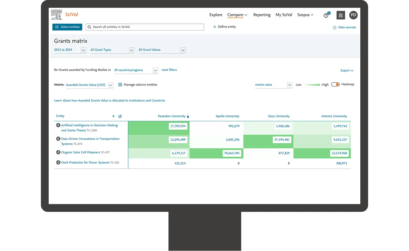Open the All Grant Types dropdown
Image resolution: width=409 pixels, height=251 pixels.
pos(131,50)
